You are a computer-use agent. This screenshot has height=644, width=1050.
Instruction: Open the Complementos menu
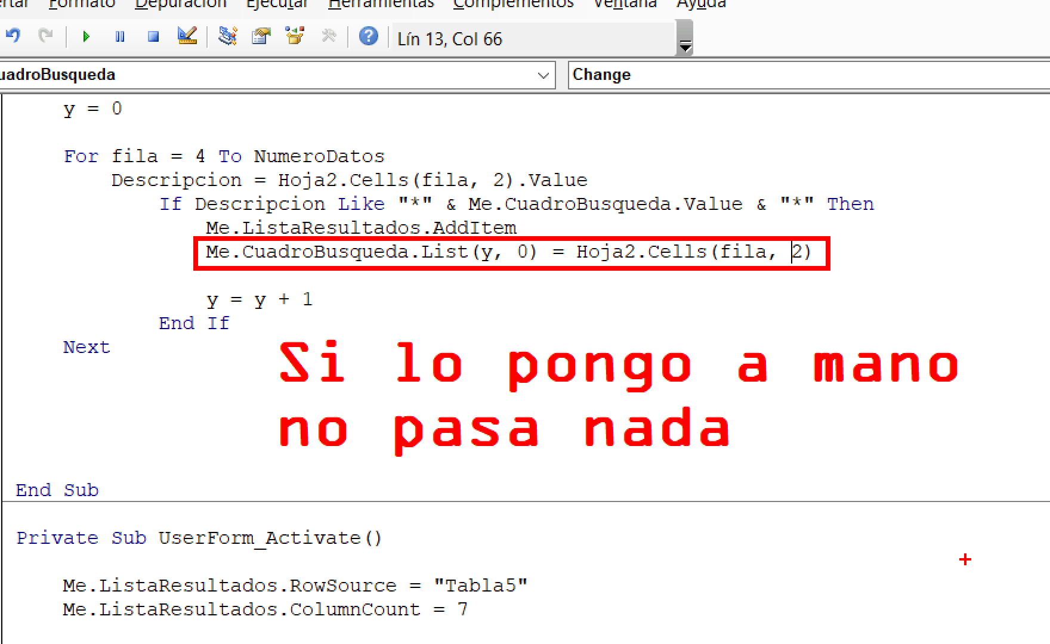click(x=514, y=4)
